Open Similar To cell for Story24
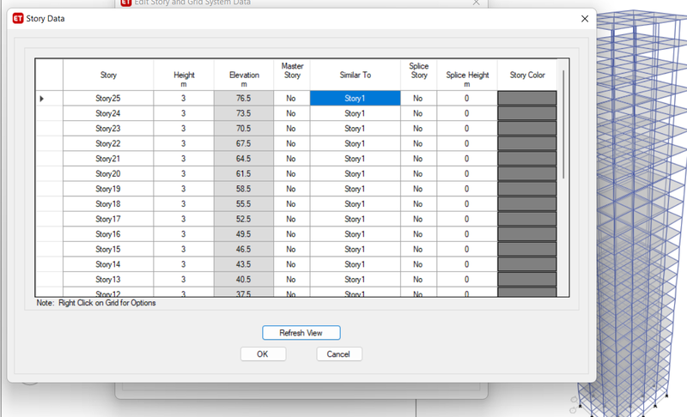This screenshot has height=417, width=687. coord(356,113)
